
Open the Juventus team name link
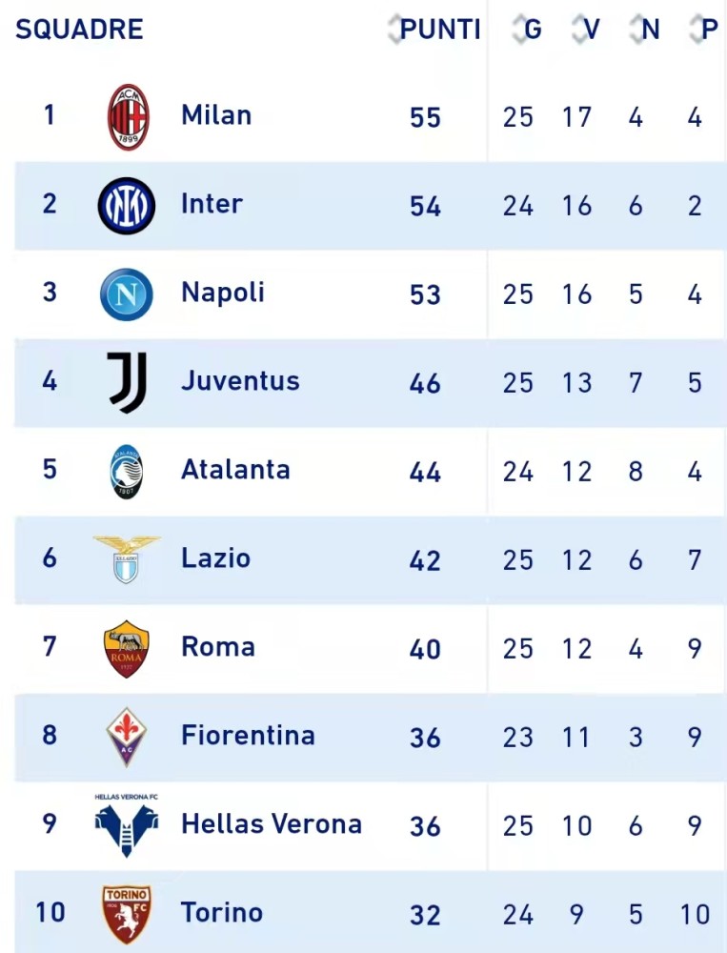(241, 381)
